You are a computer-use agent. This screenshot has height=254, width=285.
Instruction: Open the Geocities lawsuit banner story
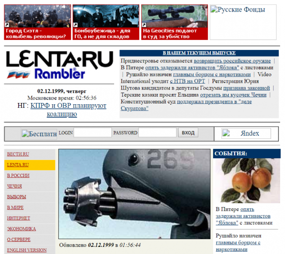pos(174,22)
